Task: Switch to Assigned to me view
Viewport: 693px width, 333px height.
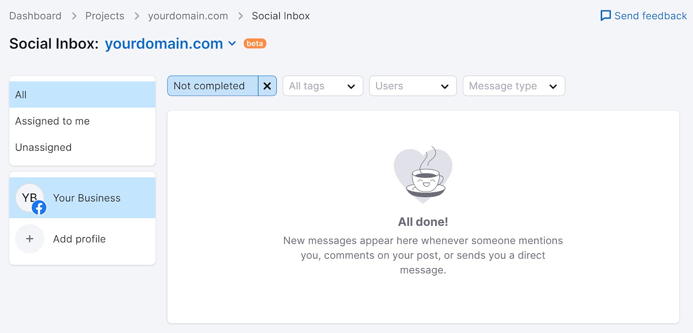Action: pyautogui.click(x=52, y=121)
